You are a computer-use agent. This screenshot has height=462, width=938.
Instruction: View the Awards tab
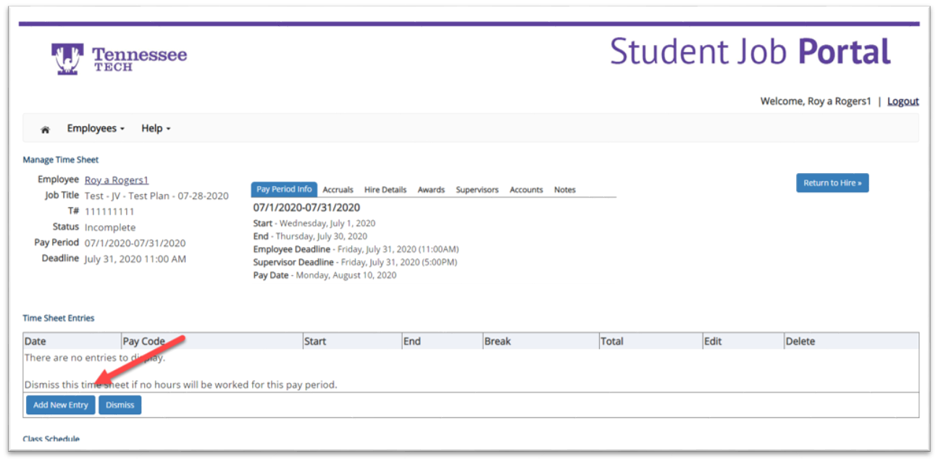(431, 190)
